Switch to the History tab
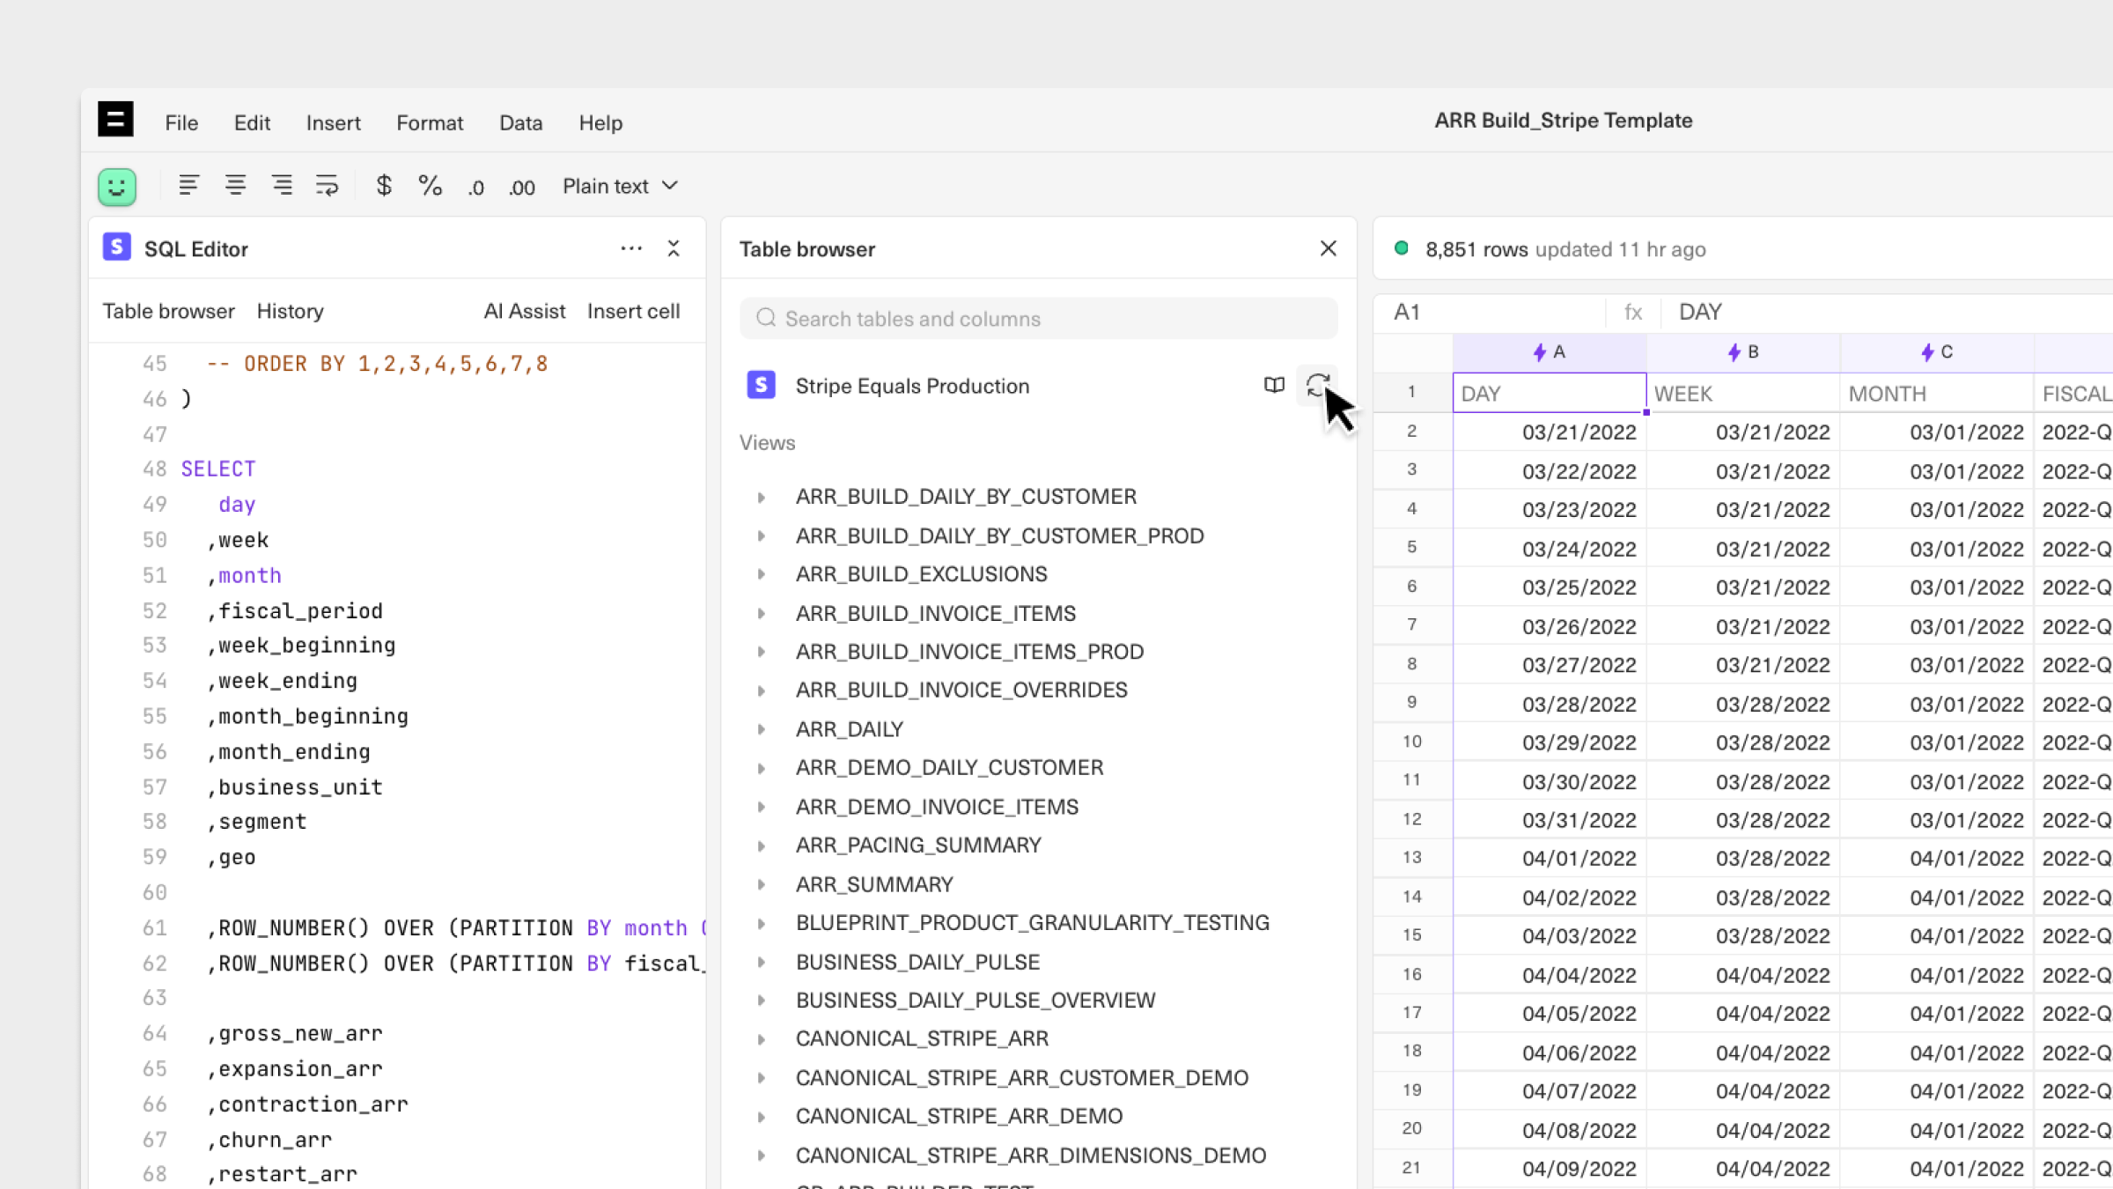The width and height of the screenshot is (2113, 1189). point(290,311)
